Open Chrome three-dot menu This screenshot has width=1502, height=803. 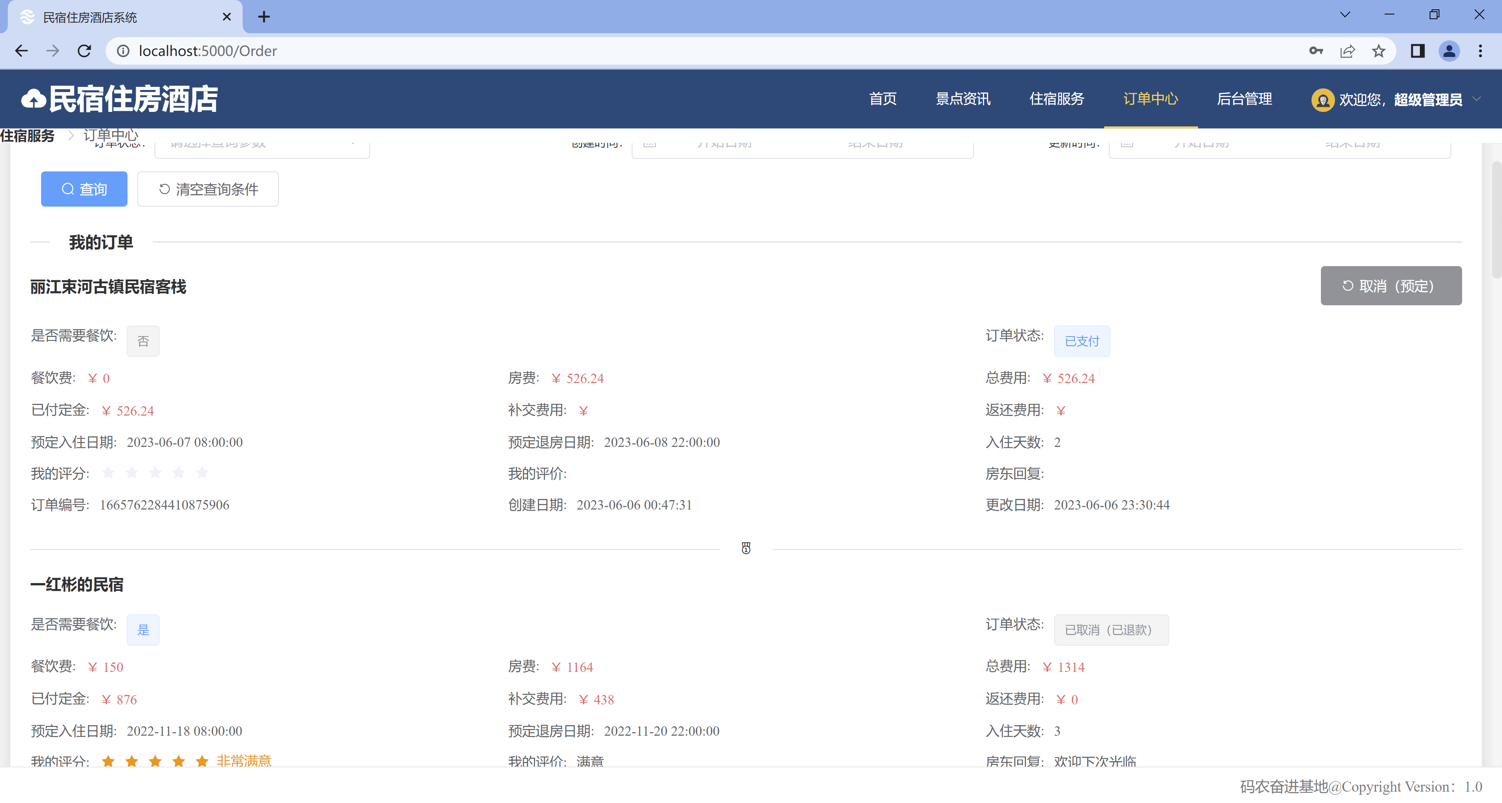pyautogui.click(x=1480, y=51)
